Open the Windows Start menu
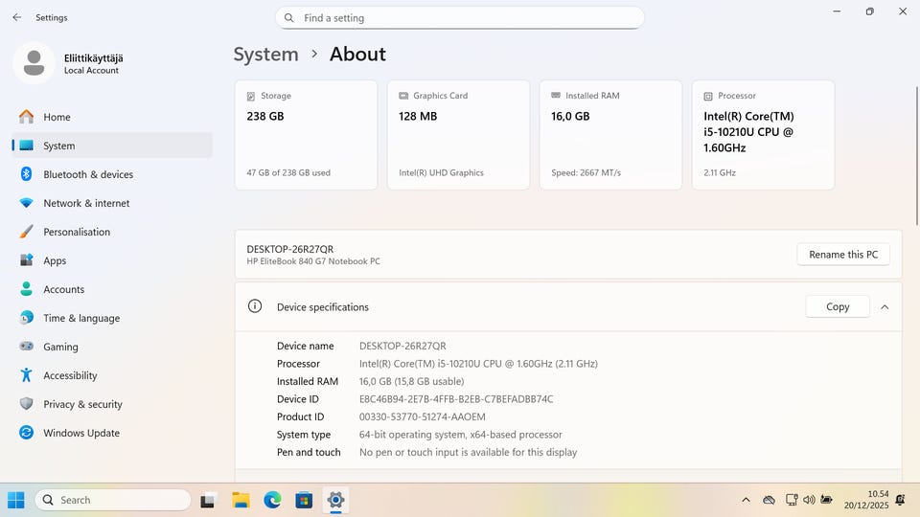 point(16,500)
